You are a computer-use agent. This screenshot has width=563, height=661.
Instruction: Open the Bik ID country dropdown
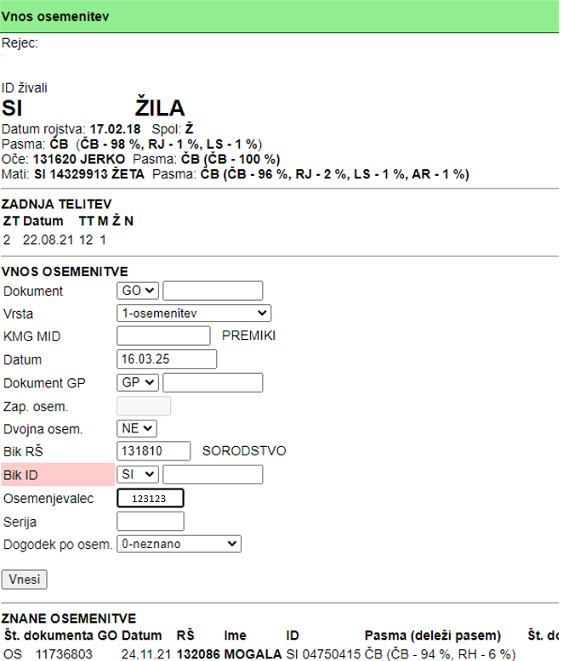(x=138, y=474)
